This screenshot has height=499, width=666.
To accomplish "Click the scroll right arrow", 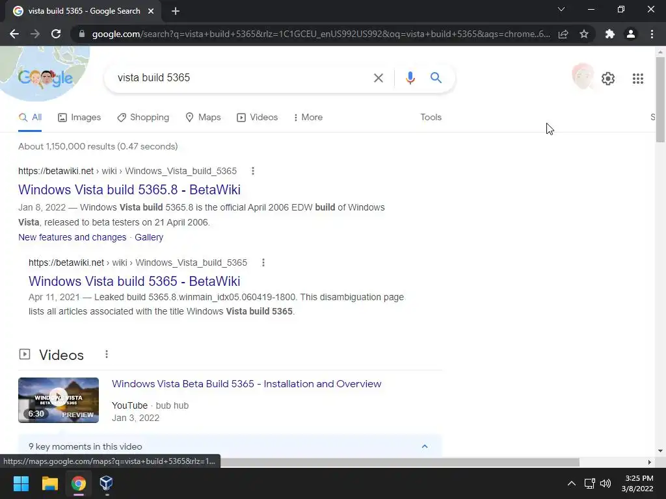I will pyautogui.click(x=650, y=462).
